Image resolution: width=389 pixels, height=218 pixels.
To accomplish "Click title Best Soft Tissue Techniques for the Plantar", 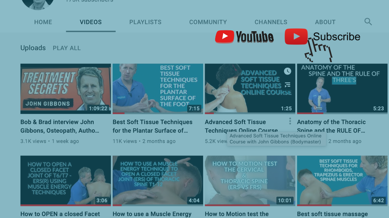I will click(x=153, y=126).
